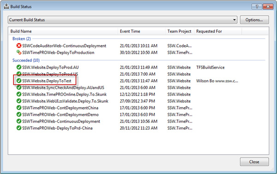The width and height of the screenshot is (277, 174).
Task: Click green check icon beside SSW.Website.DeployToTest
Action: click(x=19, y=81)
